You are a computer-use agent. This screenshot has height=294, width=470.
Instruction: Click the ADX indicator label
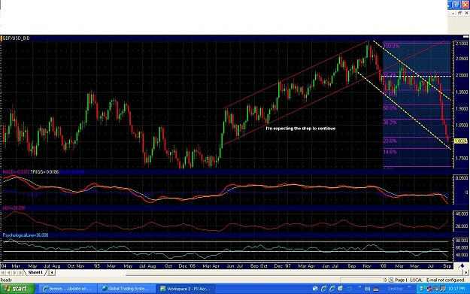(14, 208)
